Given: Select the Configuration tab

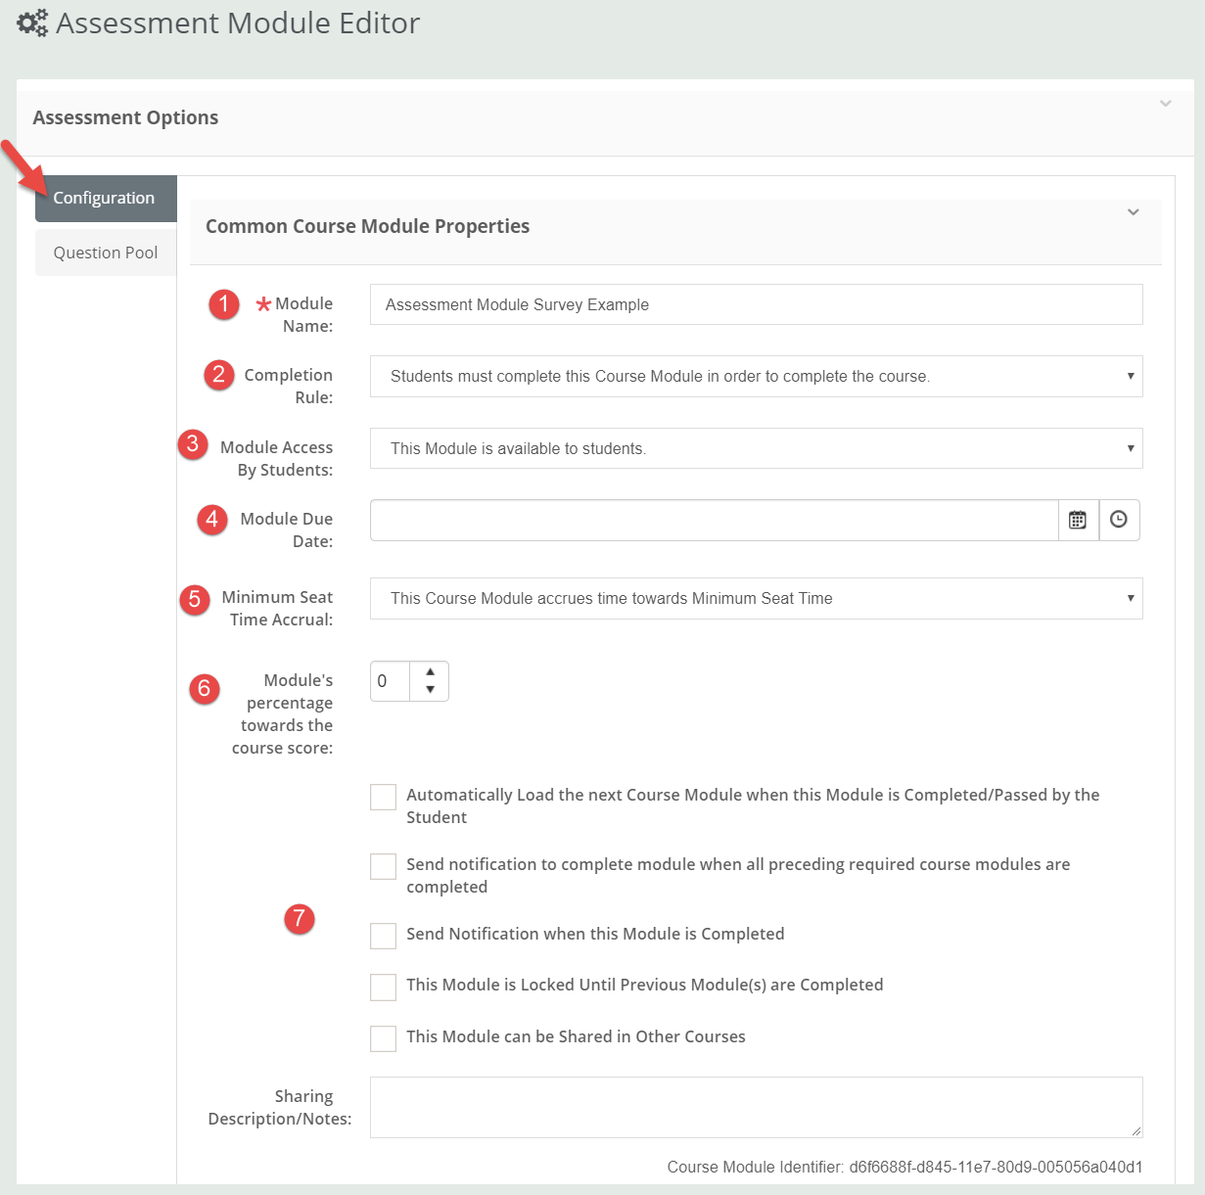Looking at the screenshot, I should (x=105, y=198).
